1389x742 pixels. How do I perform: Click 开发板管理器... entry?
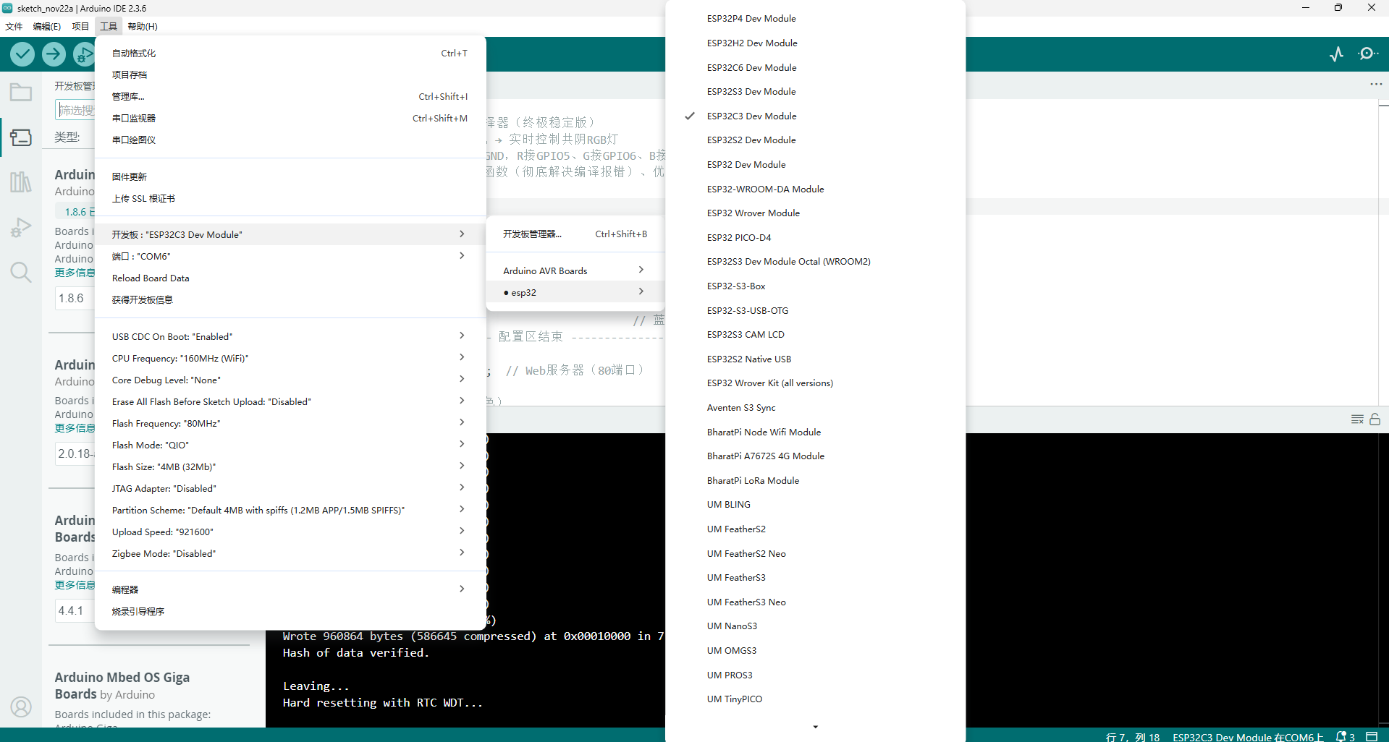pyautogui.click(x=575, y=234)
